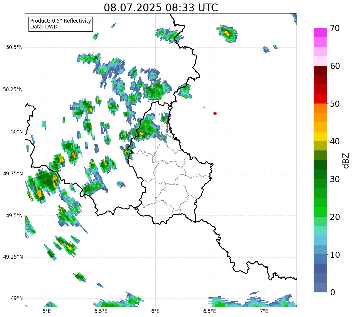Pick the yellow swatch just above 40 dBZ

320,136
